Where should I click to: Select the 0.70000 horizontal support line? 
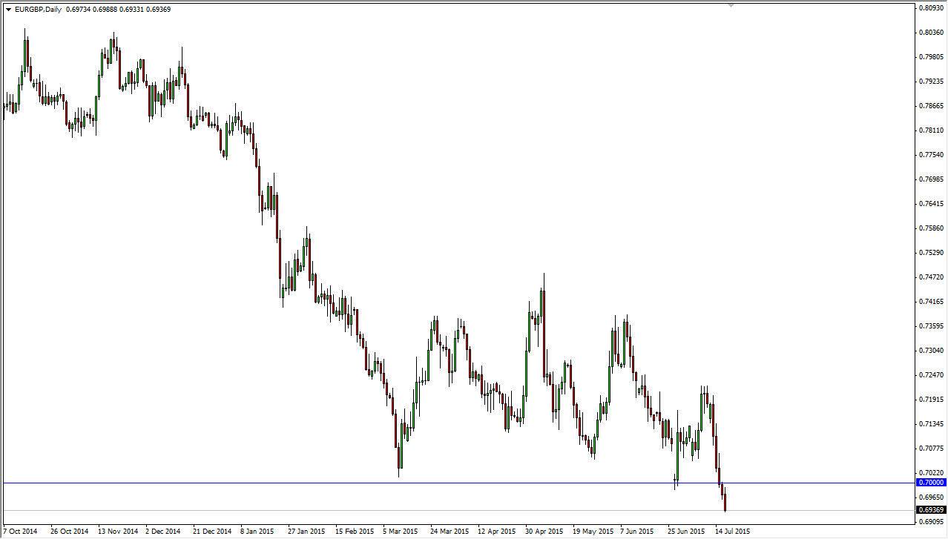(445, 482)
